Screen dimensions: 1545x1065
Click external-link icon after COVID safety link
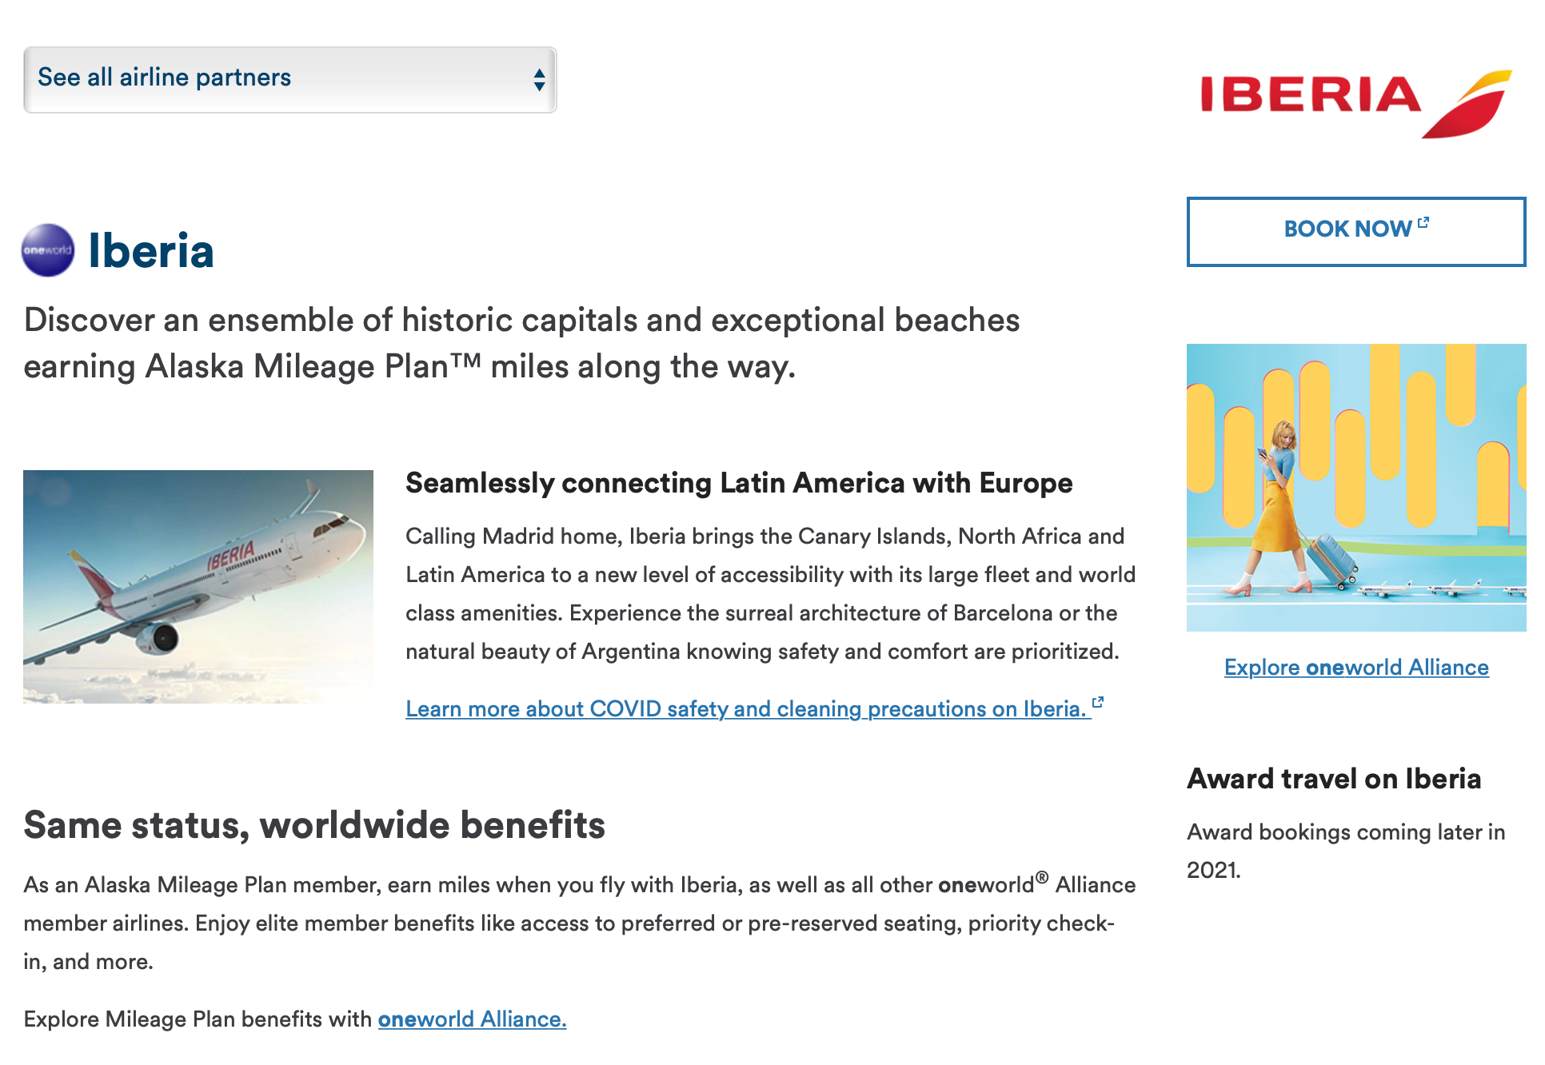point(1100,703)
